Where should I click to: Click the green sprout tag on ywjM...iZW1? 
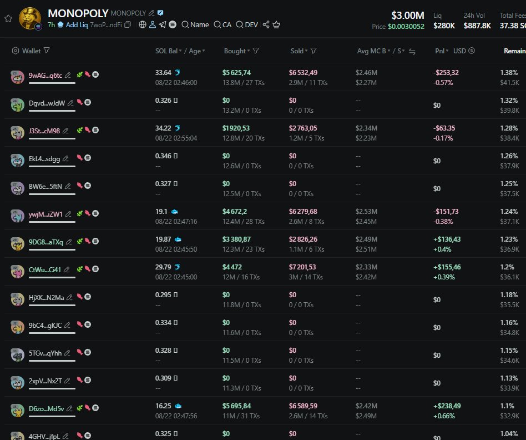pos(79,213)
